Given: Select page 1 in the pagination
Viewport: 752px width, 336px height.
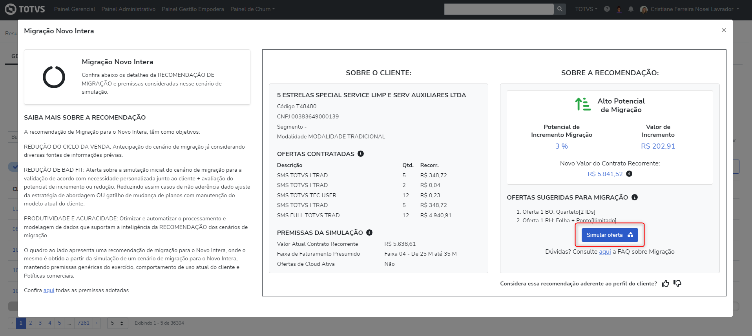Looking at the screenshot, I should pyautogui.click(x=21, y=323).
